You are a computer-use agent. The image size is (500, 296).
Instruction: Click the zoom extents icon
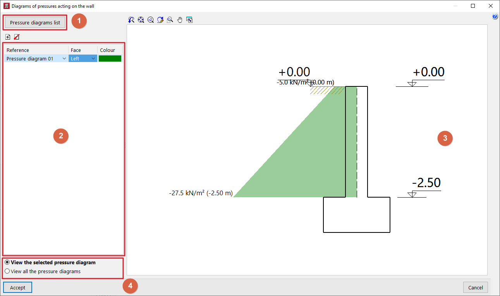coord(141,20)
